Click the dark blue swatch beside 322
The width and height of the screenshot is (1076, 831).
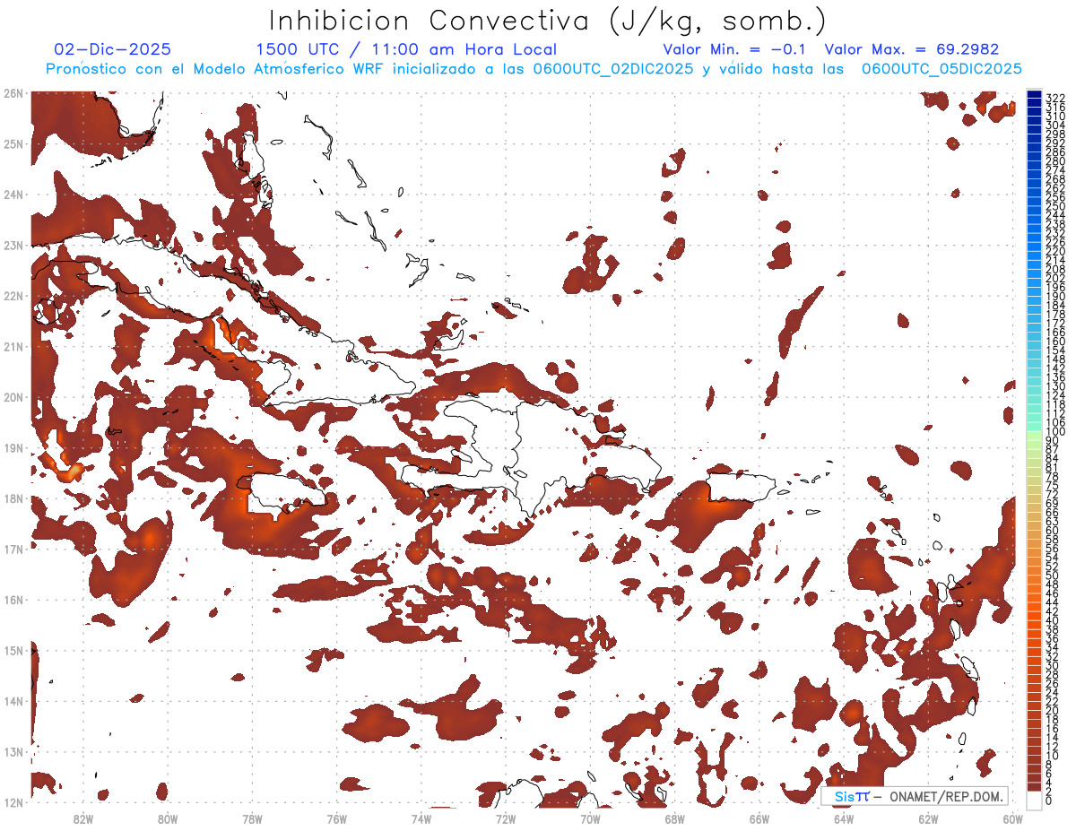click(1034, 95)
